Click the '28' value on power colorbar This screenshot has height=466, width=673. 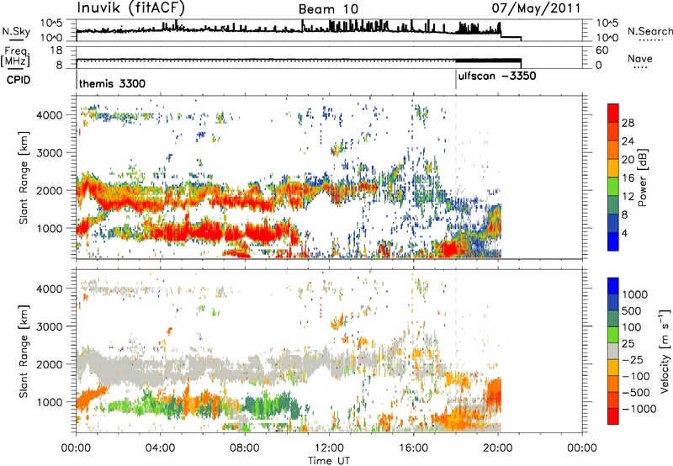coord(628,123)
